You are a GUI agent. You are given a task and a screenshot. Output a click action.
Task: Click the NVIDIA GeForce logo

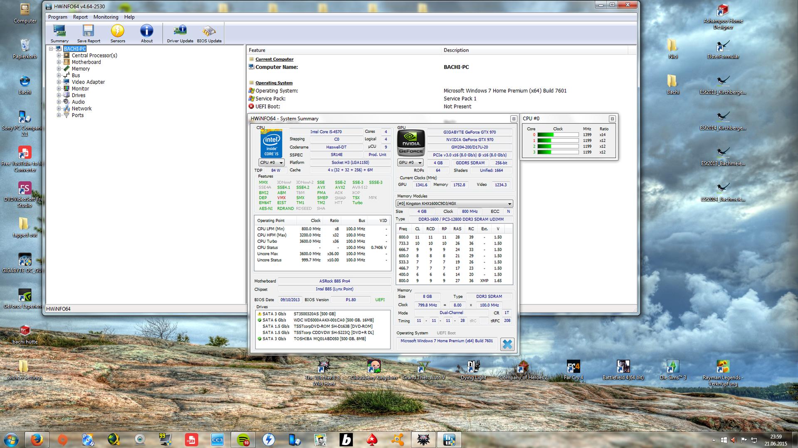pyautogui.click(x=411, y=143)
